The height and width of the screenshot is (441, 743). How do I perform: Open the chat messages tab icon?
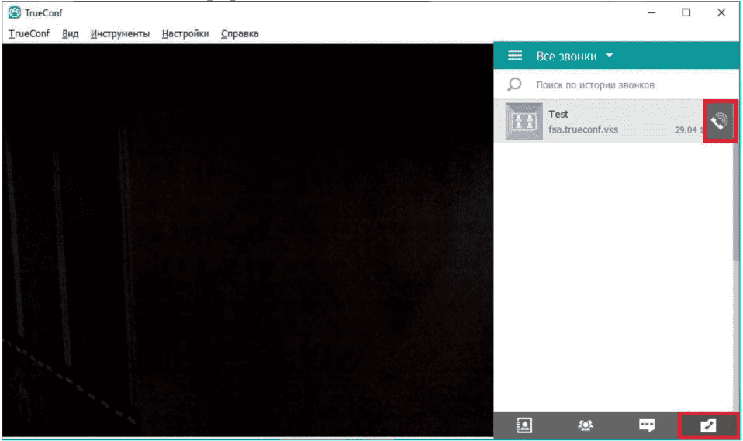click(647, 425)
